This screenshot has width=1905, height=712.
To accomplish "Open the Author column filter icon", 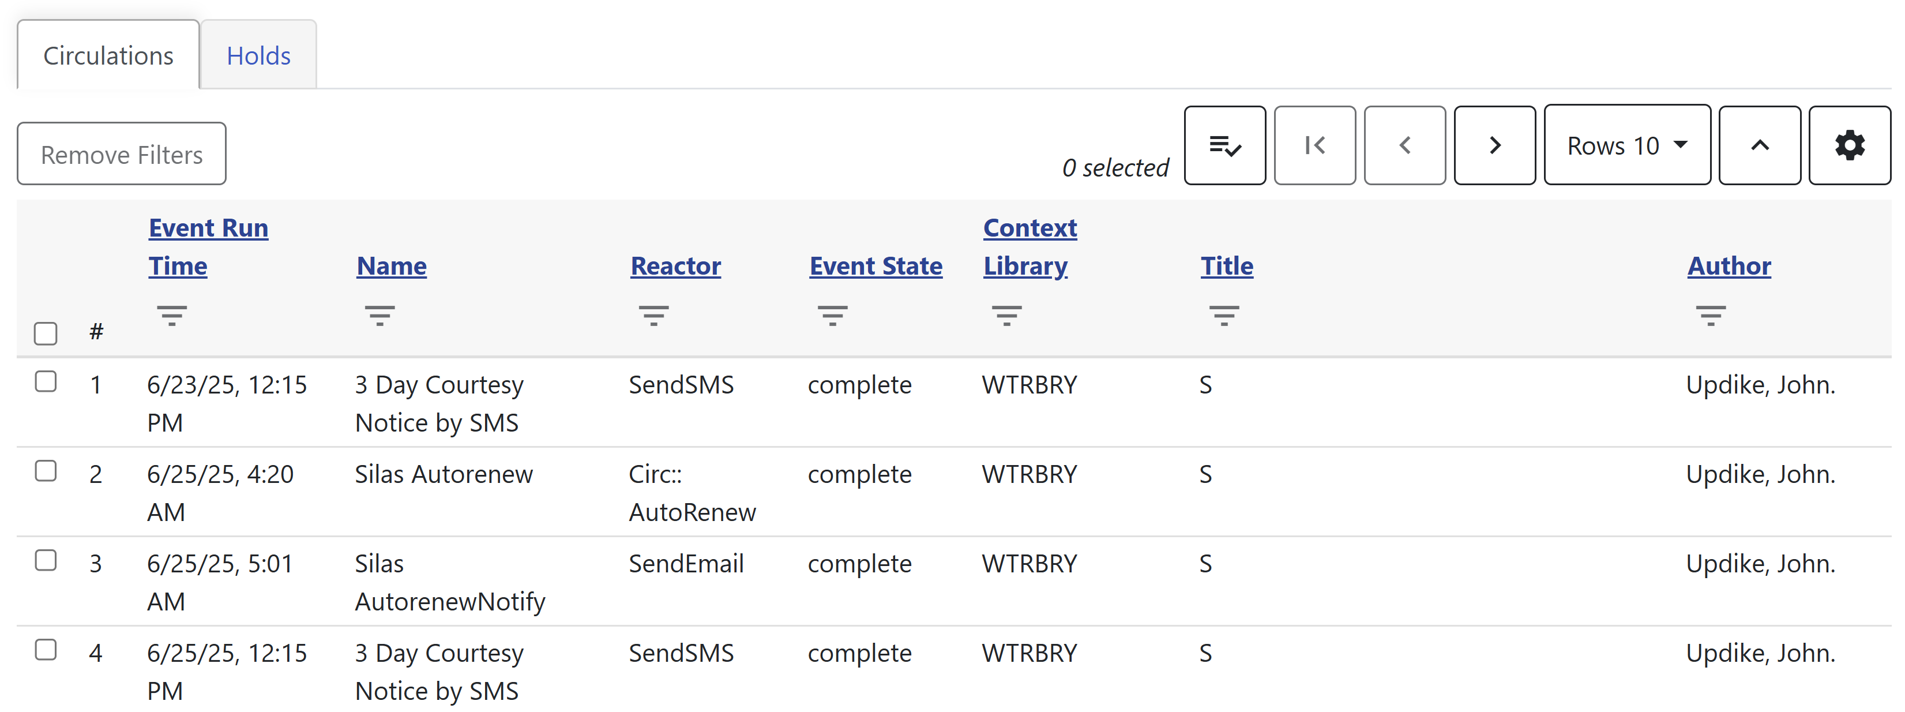I will pyautogui.click(x=1711, y=315).
